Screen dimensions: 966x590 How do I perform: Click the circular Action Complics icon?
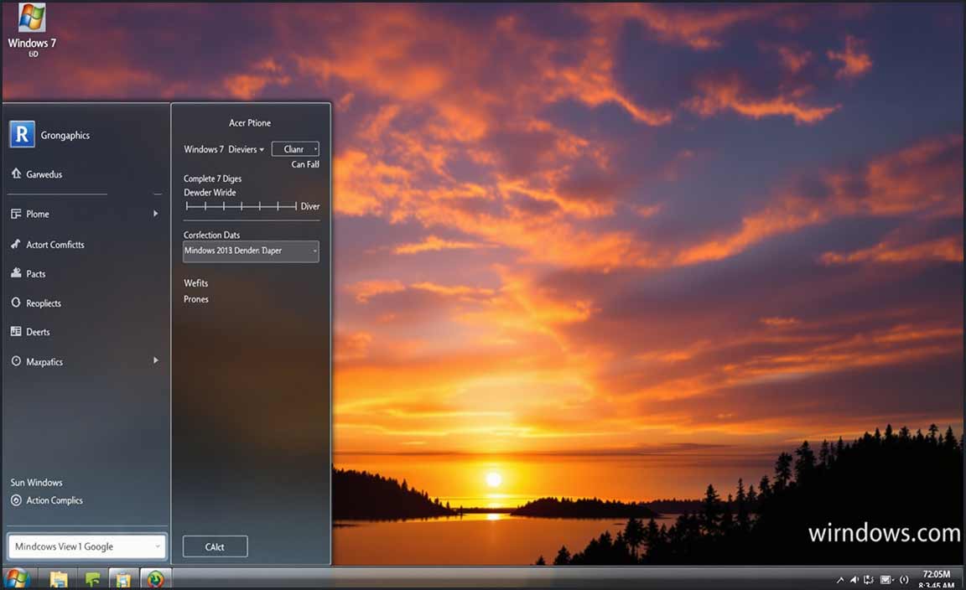pos(16,500)
